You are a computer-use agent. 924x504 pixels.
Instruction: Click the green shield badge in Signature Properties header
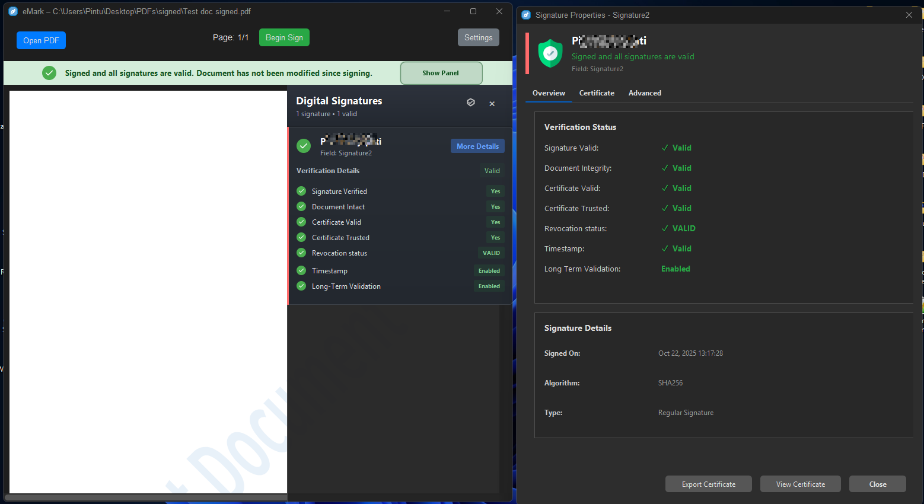550,53
